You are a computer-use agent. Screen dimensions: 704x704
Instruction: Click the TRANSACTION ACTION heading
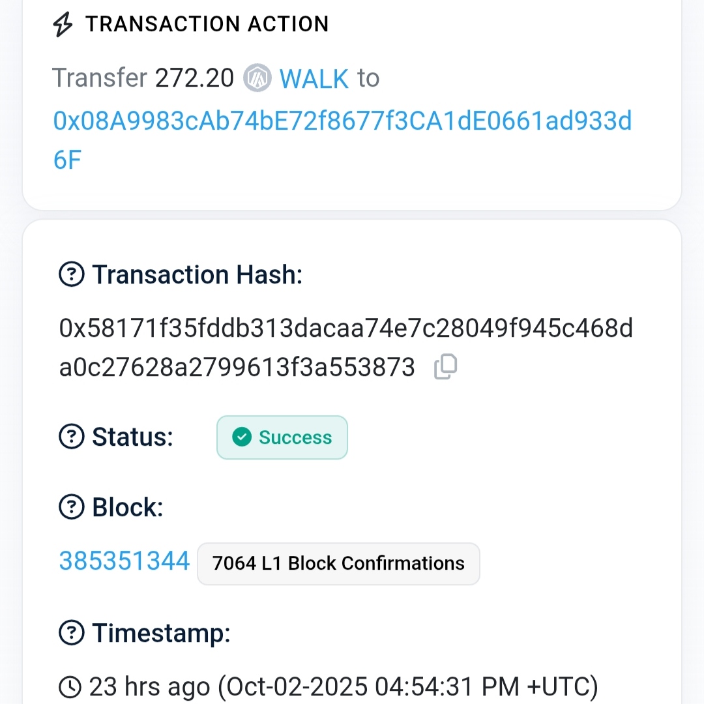click(x=207, y=25)
